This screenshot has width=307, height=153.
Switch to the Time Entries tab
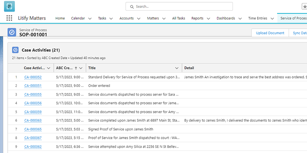[x=257, y=18]
